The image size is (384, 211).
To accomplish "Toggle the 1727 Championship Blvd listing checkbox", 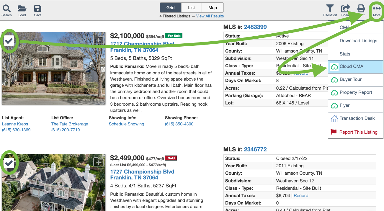I will click(9, 163).
